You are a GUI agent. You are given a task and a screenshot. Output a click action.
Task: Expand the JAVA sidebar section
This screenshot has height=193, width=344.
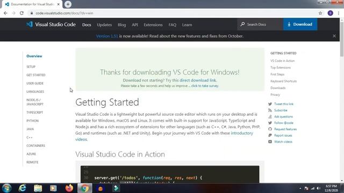click(30, 129)
